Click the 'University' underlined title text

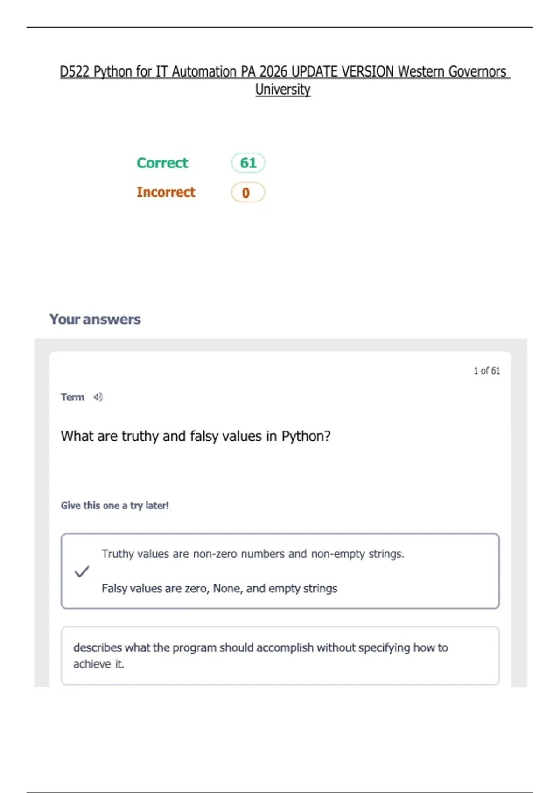[x=283, y=89]
